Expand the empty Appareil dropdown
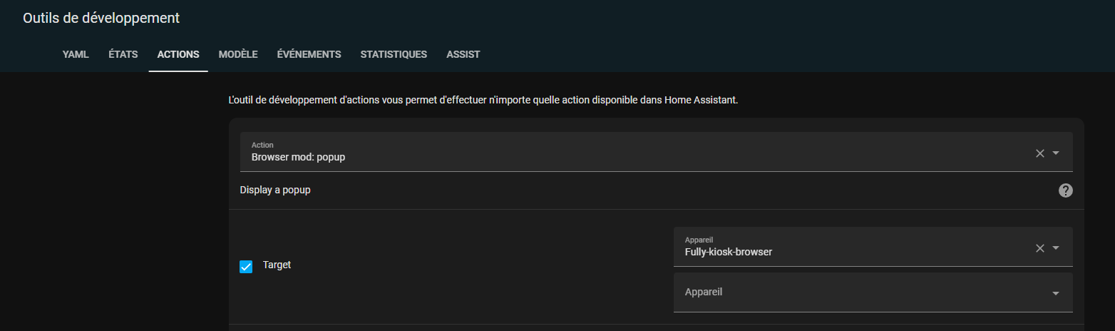 1056,292
